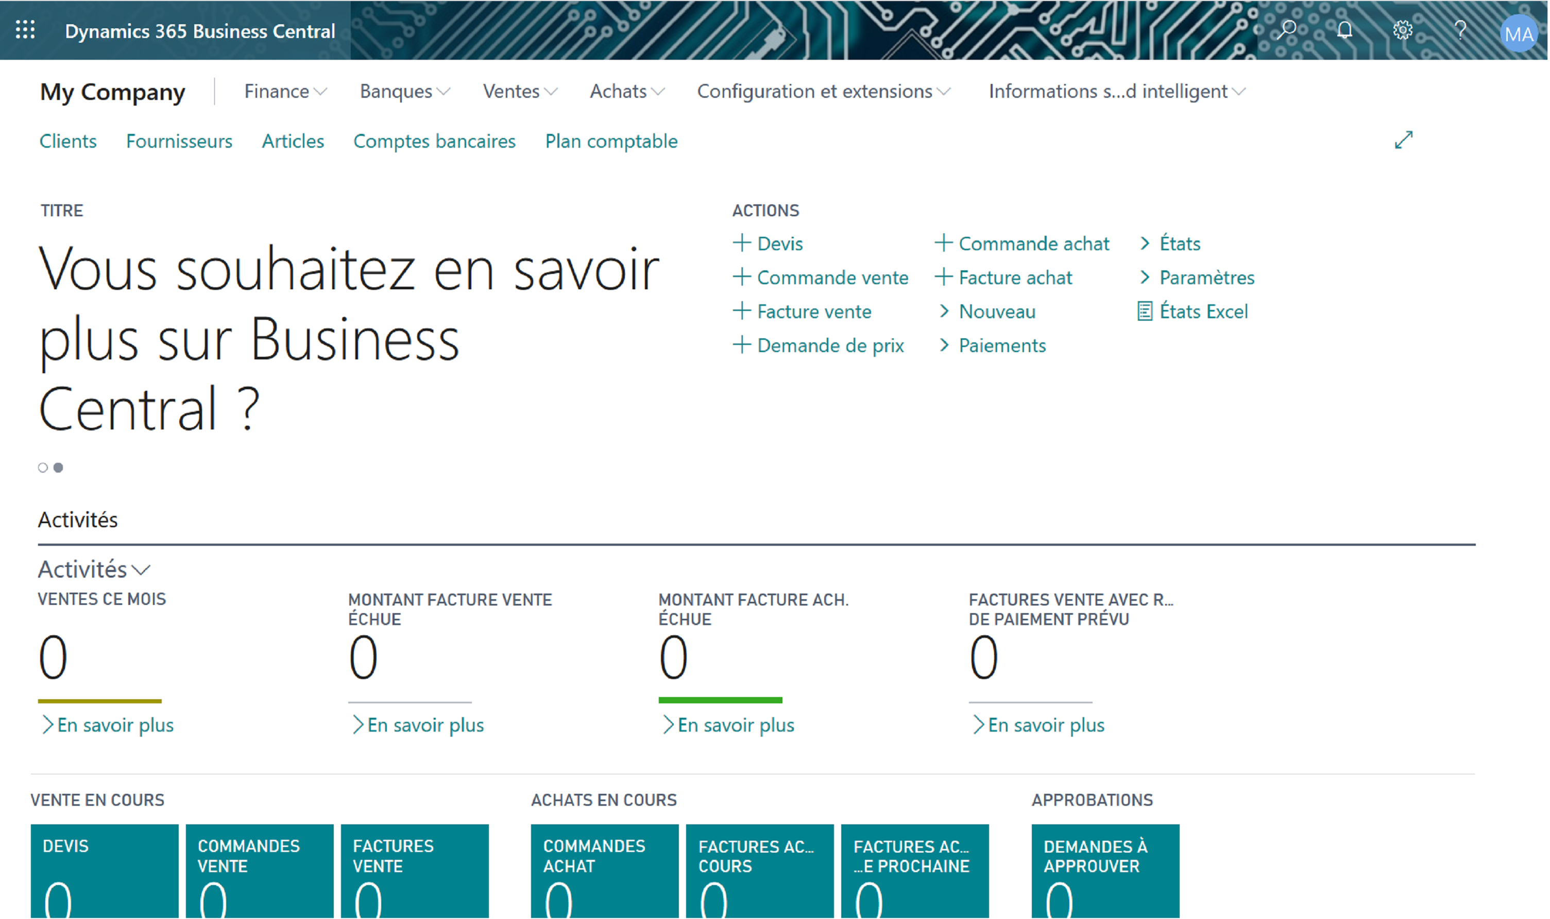Select the first headline carousel dot
Image resolution: width=1550 pixels, height=919 pixels.
(x=43, y=467)
